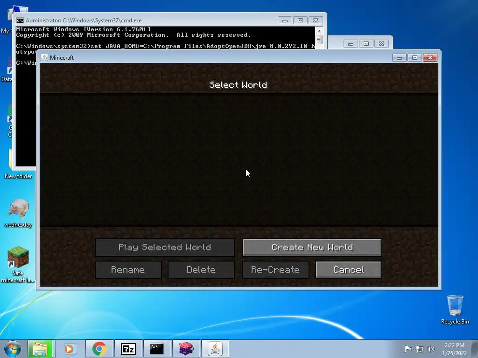Minimize the cmd.exe window
The width and height of the screenshot is (478, 358).
pyautogui.click(x=285, y=21)
